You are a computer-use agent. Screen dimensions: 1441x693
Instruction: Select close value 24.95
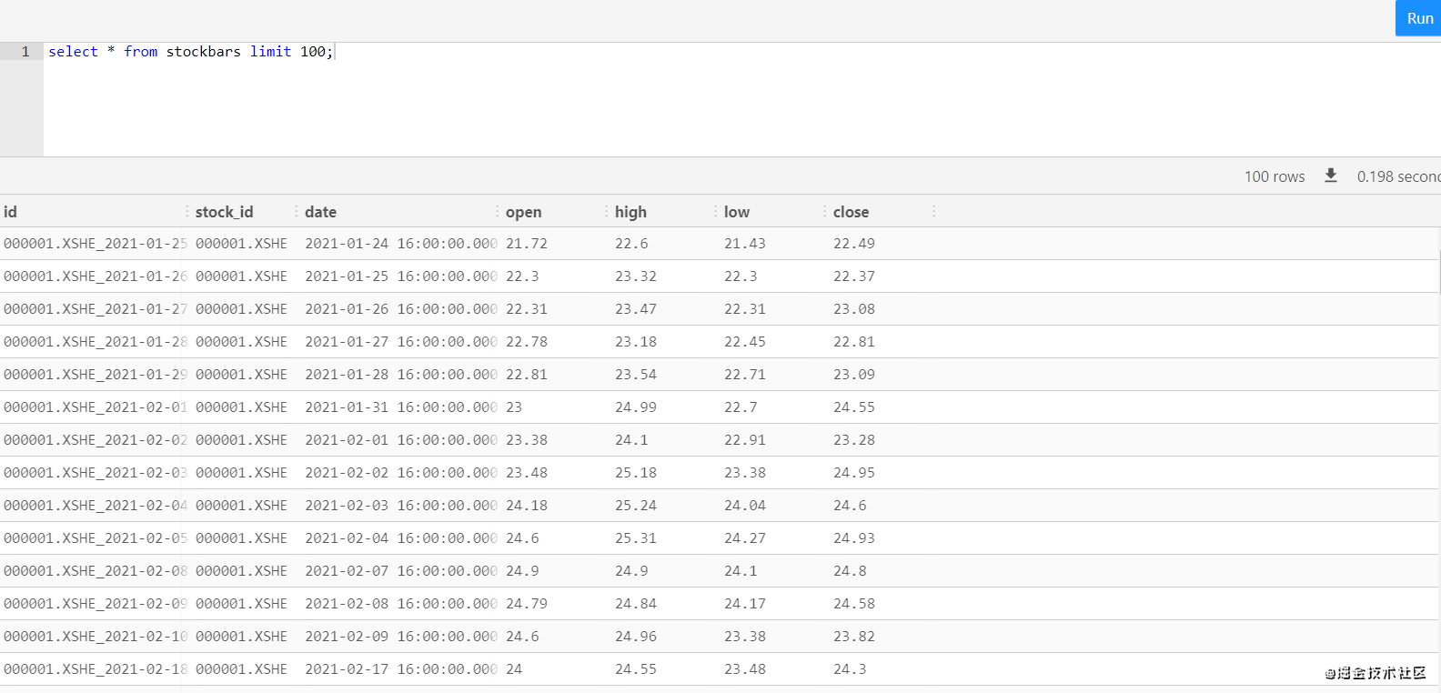pos(854,473)
